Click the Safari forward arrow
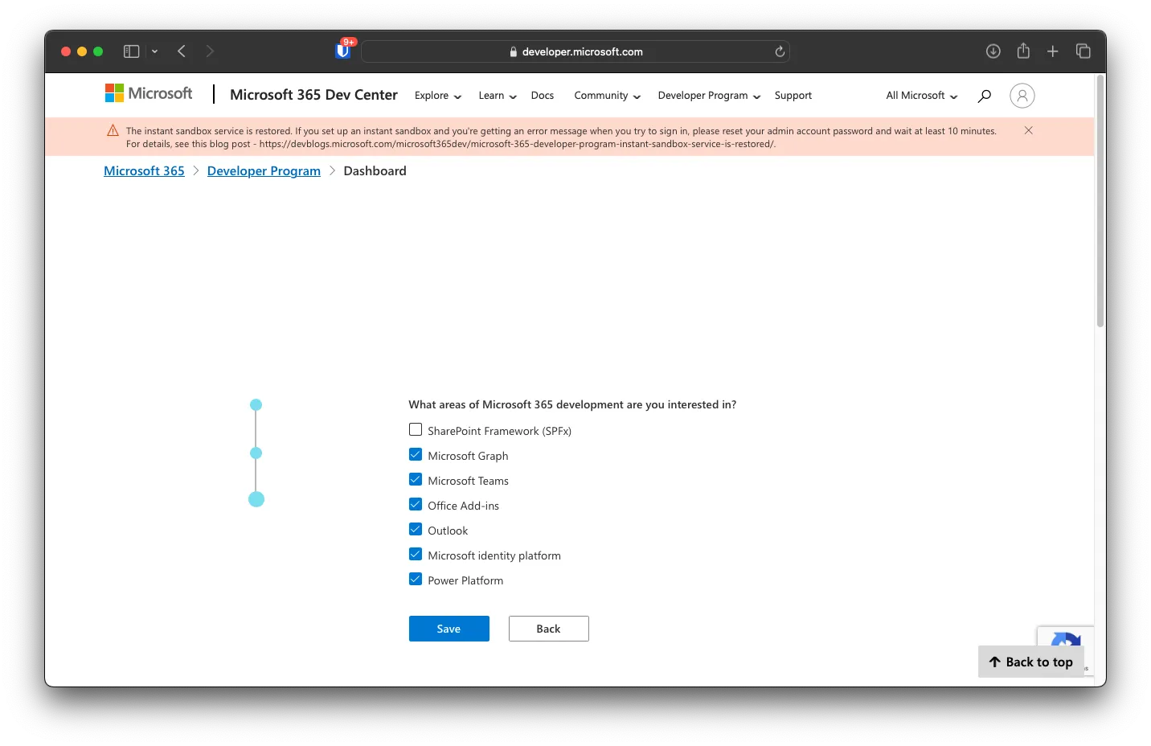The width and height of the screenshot is (1151, 746). pyautogui.click(x=210, y=51)
